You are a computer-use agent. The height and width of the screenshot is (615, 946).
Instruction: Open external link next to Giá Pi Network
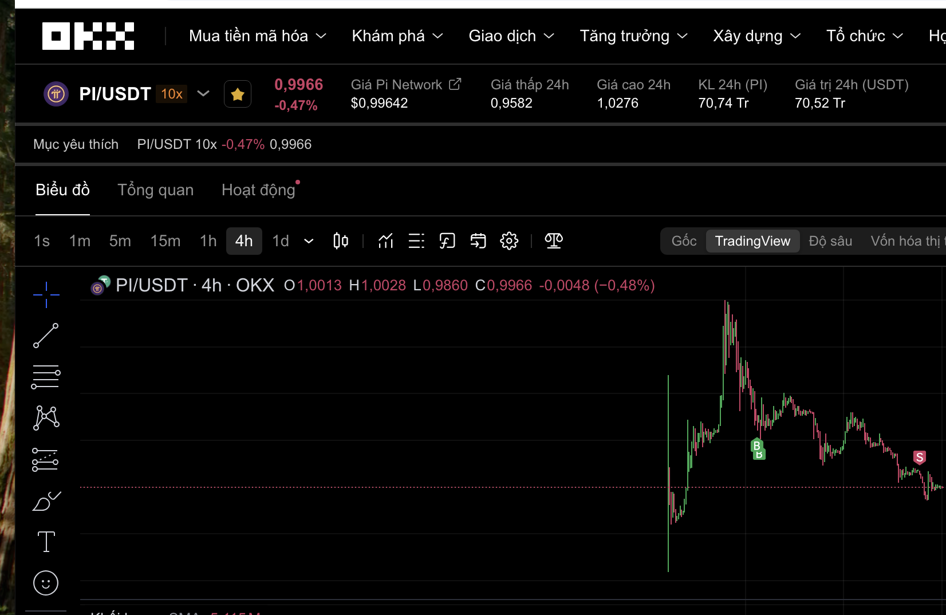pos(455,84)
